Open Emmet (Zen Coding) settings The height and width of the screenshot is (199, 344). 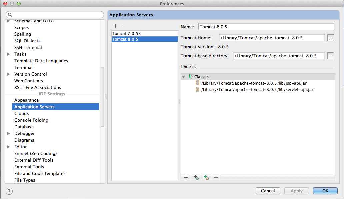point(36,153)
